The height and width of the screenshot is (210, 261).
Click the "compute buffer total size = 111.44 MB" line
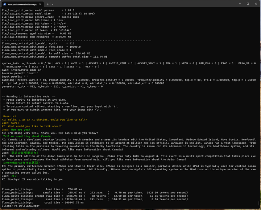point(55,57)
